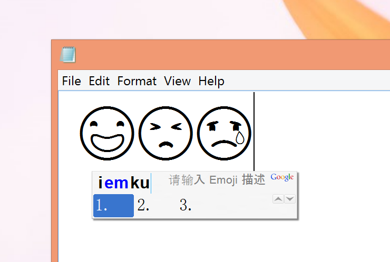Click the Notepad icon in title bar
The width and height of the screenshot is (390, 262).
pos(68,55)
